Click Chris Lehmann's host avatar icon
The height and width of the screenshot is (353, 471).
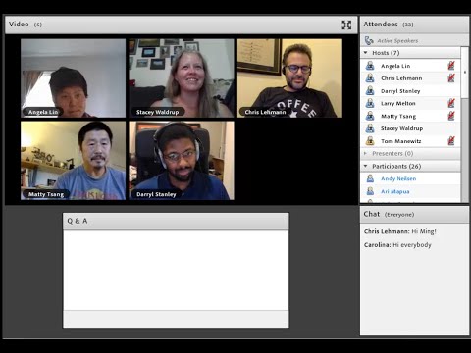coord(370,78)
